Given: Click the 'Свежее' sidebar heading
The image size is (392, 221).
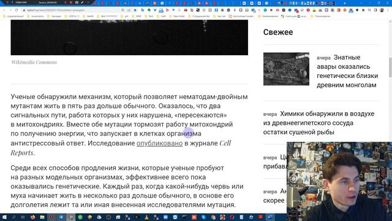Looking at the screenshot, I should [x=278, y=32].
